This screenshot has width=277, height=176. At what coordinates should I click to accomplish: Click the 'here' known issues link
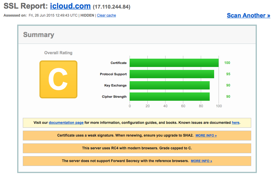235,122
